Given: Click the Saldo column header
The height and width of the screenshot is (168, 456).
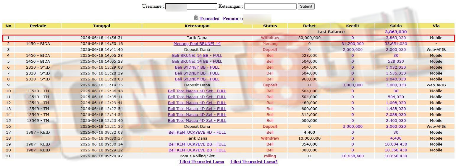Looking at the screenshot, I should pyautogui.click(x=396, y=26).
